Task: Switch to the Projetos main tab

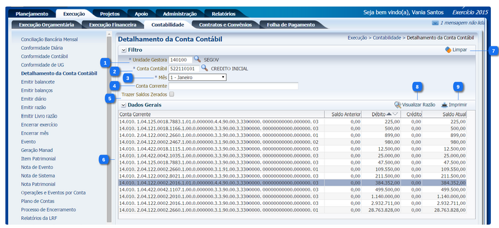Action: (110, 14)
